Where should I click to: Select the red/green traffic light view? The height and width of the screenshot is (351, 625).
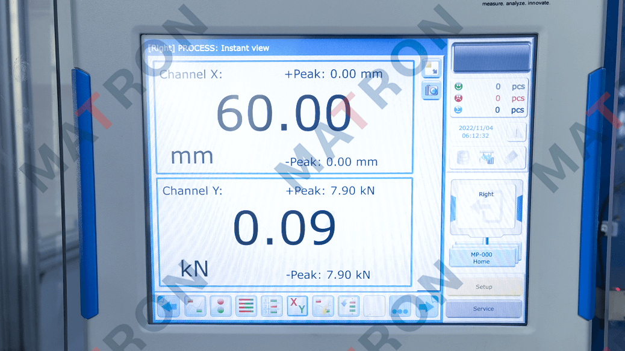(220, 306)
